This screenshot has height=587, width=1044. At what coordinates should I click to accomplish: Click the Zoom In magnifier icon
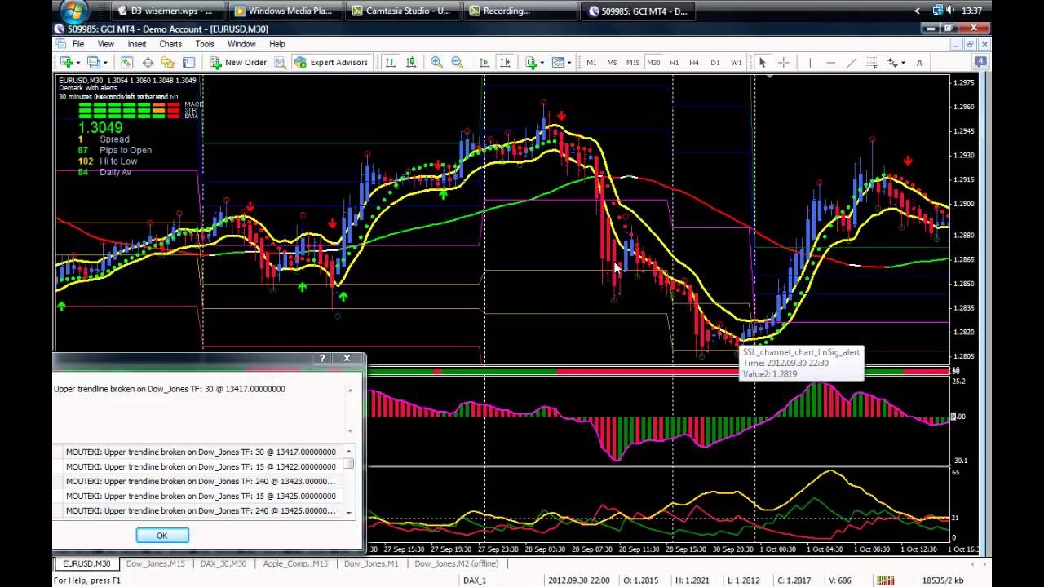tap(436, 63)
